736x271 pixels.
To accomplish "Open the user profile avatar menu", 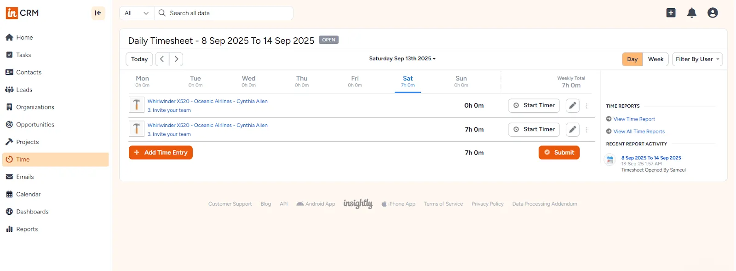I will point(713,13).
